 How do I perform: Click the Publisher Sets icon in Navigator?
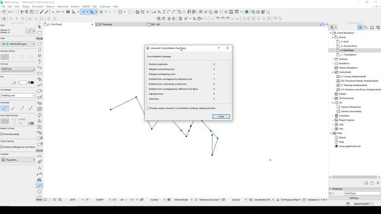pyautogui.click(x=378, y=27)
